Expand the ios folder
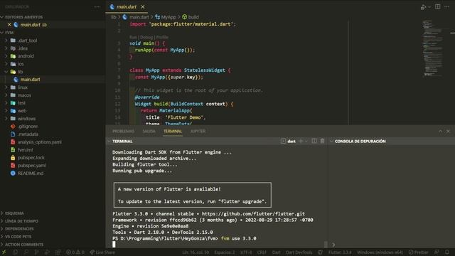This screenshot has height=256, width=455. (21, 64)
